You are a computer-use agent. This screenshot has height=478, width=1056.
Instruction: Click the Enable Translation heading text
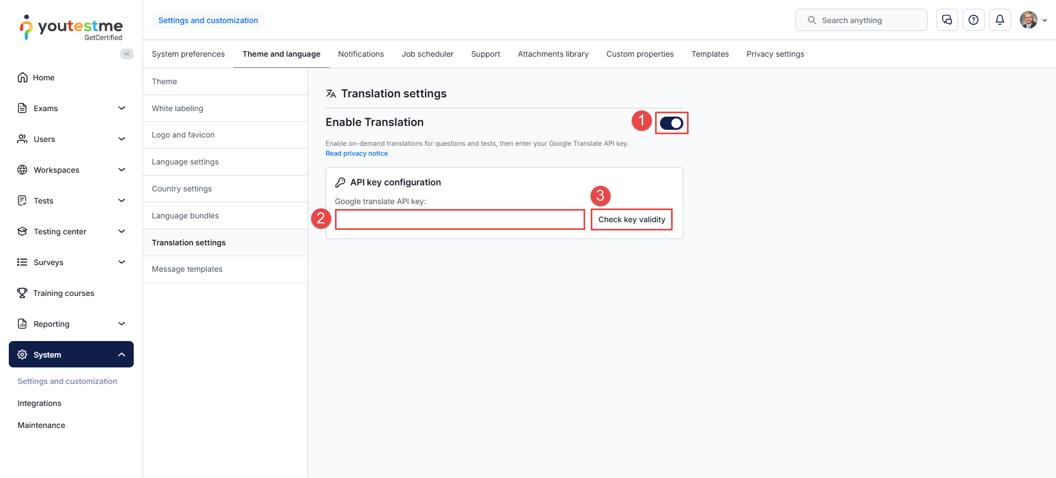375,122
